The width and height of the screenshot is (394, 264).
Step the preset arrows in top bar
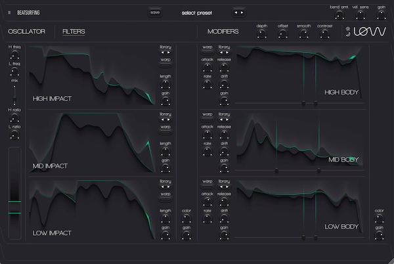click(x=240, y=12)
